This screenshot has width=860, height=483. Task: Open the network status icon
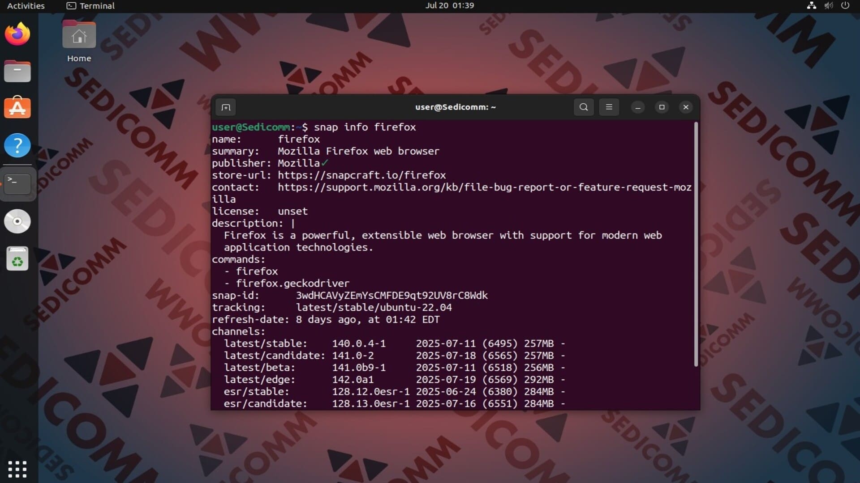(811, 6)
